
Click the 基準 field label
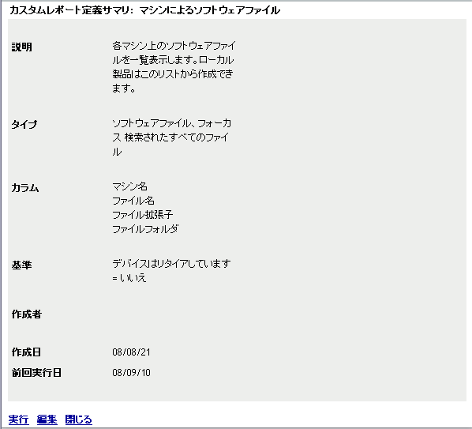(21, 265)
